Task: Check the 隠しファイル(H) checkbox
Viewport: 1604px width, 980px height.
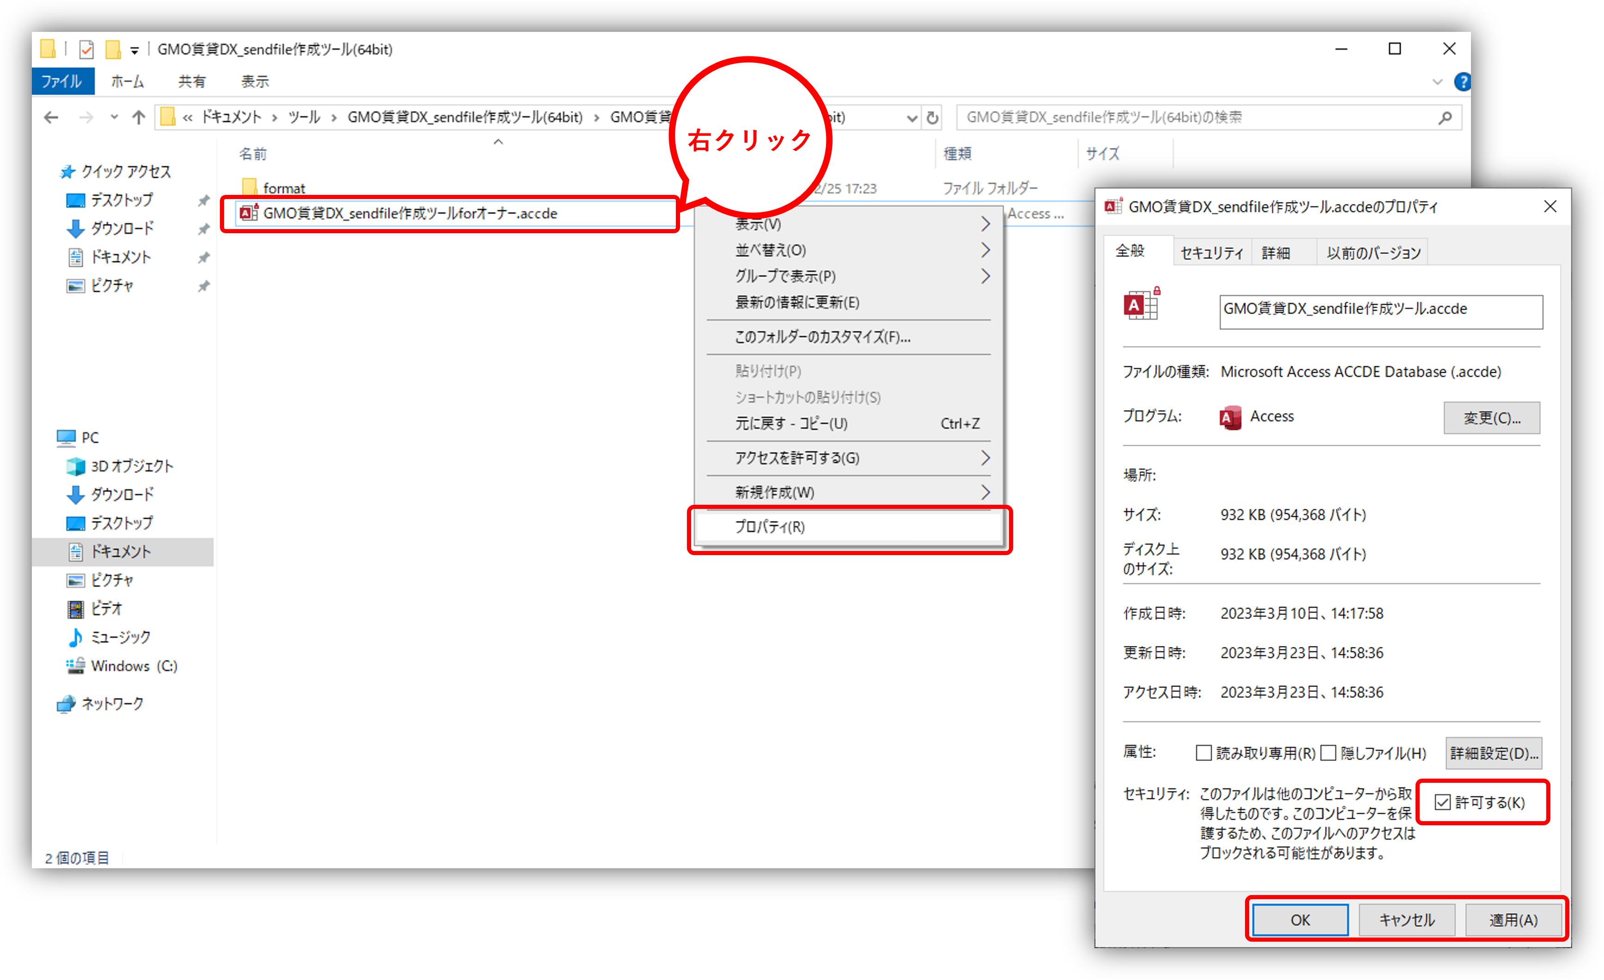Action: [x=1329, y=753]
